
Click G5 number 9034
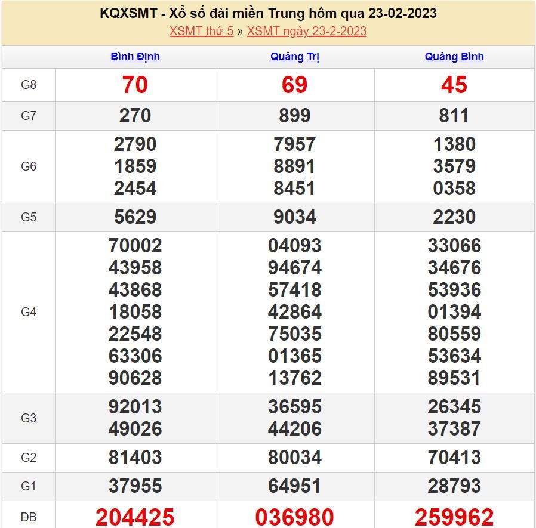point(295,217)
